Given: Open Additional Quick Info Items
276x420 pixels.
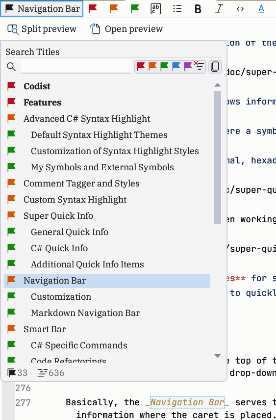Looking at the screenshot, I should (x=107, y=264).
